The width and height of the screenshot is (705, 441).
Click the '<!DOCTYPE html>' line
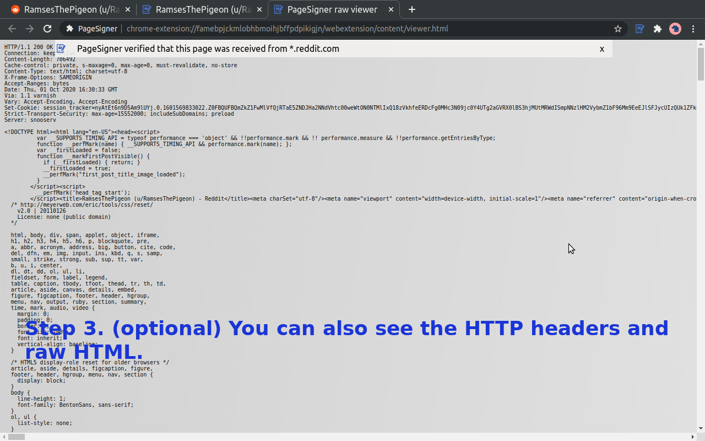[82, 132]
